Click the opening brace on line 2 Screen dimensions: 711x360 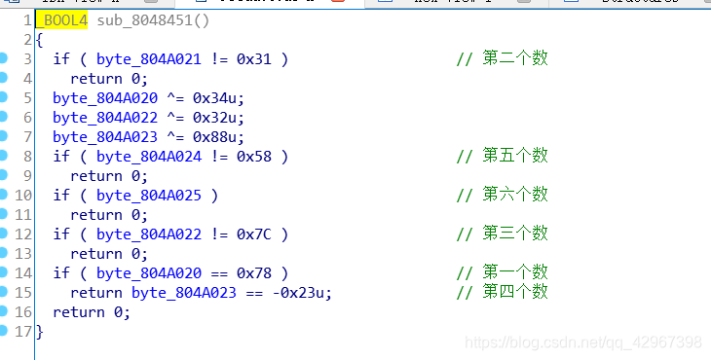(x=40, y=40)
